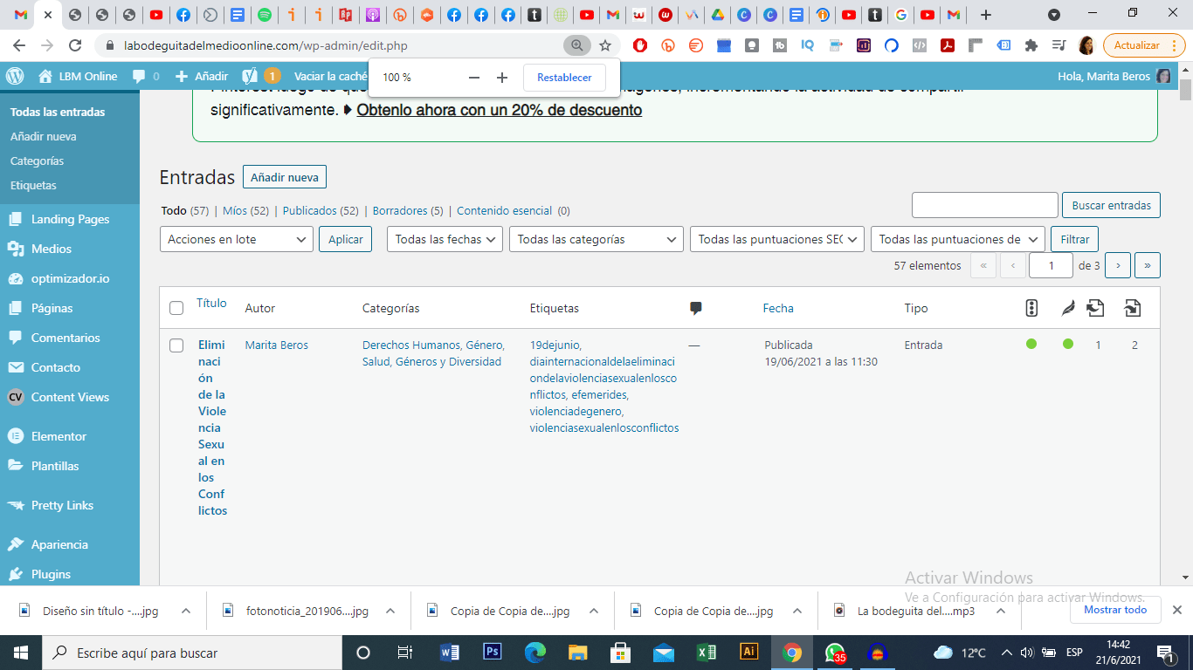1193x670 pixels.
Task: Open the Todas las categorías dropdown
Action: [x=596, y=239]
